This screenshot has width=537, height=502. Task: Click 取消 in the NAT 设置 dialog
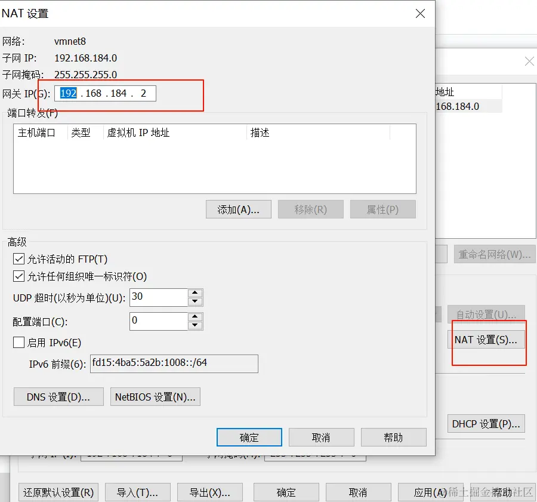[321, 438]
